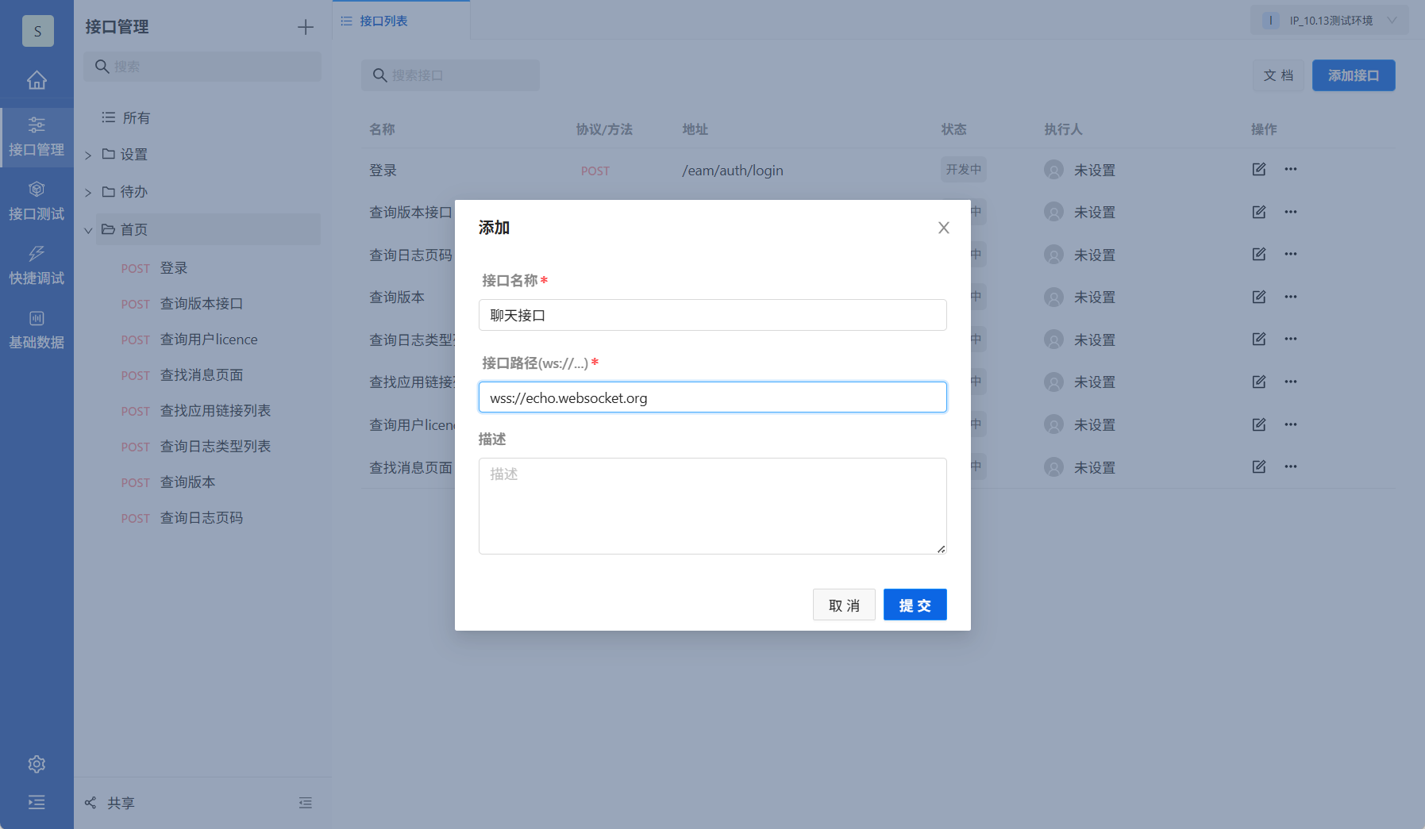Viewport: 1425px width, 829px height.
Task: Open the 基础数据 panel in the sidebar
Action: pos(37,328)
